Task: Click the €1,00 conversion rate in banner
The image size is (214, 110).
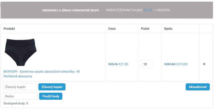Action: click(x=148, y=10)
